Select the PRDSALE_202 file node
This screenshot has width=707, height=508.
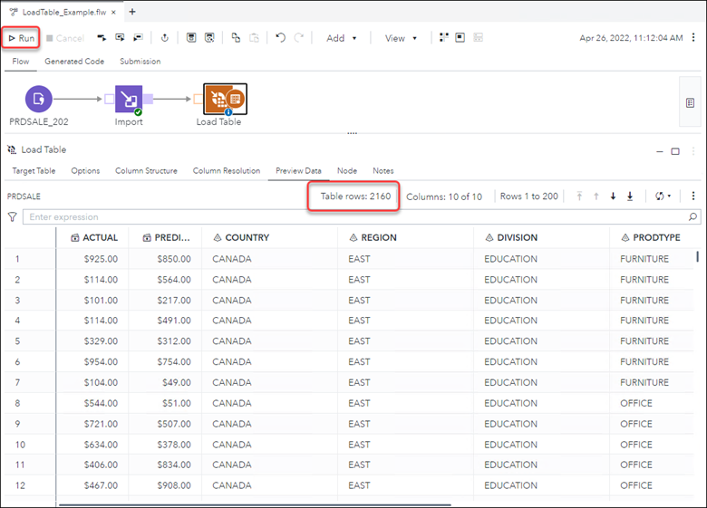pos(39,99)
